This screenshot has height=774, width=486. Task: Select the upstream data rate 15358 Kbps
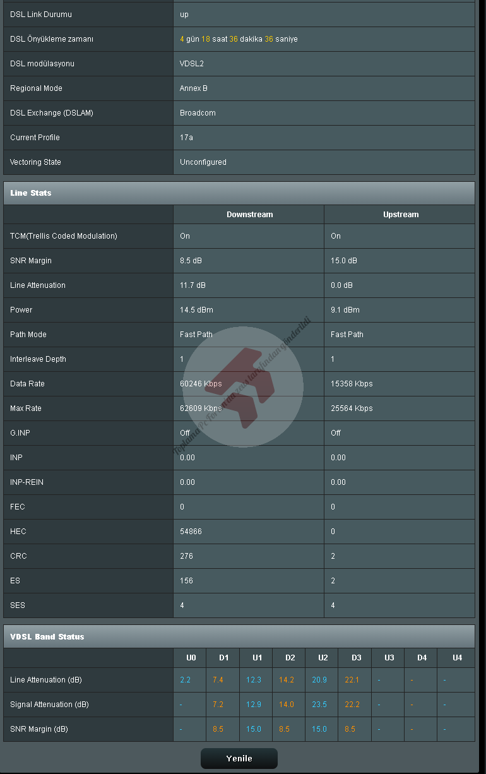(x=352, y=384)
